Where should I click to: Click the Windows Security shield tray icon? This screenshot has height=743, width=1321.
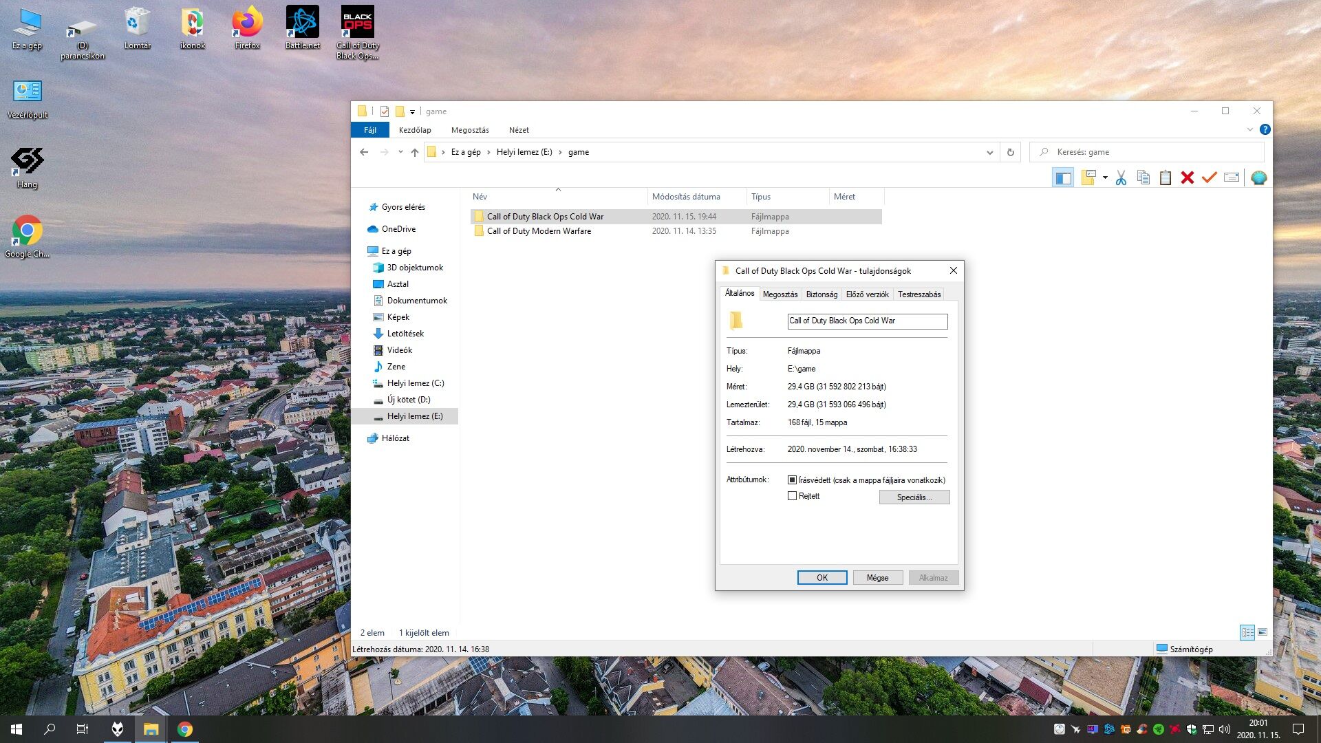pos(1192,729)
